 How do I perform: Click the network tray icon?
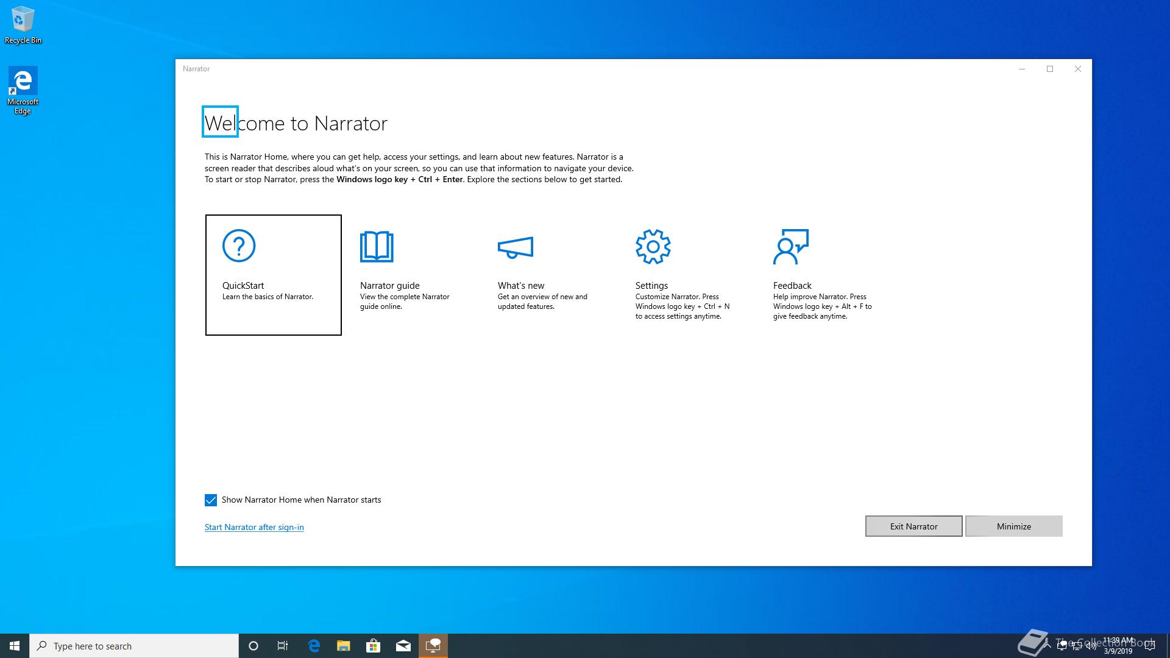pyautogui.click(x=1077, y=646)
